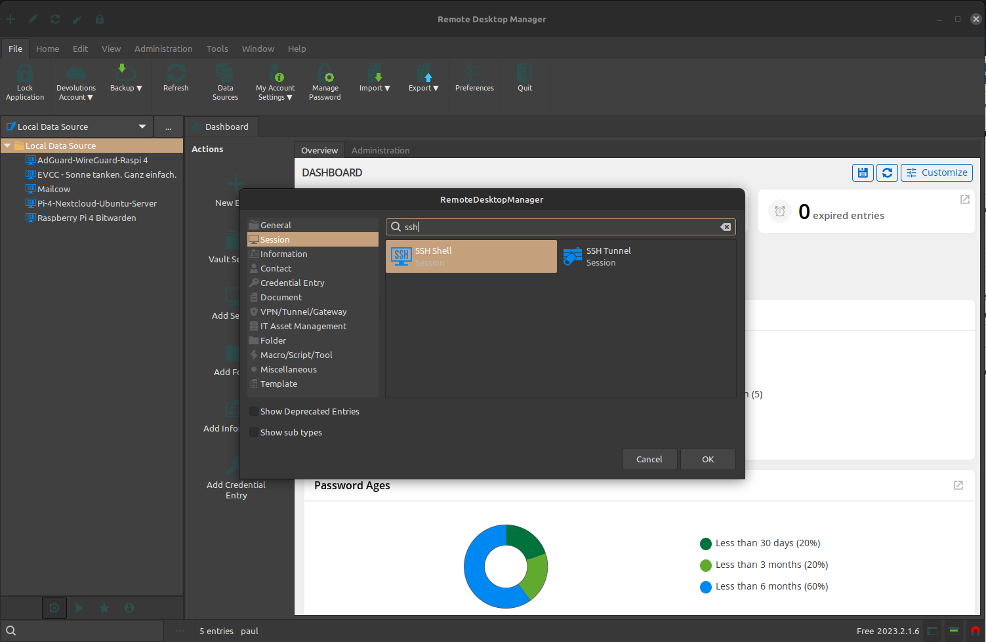Click the Refresh toolbar icon
Viewport: 986px width, 642px height.
click(x=176, y=73)
